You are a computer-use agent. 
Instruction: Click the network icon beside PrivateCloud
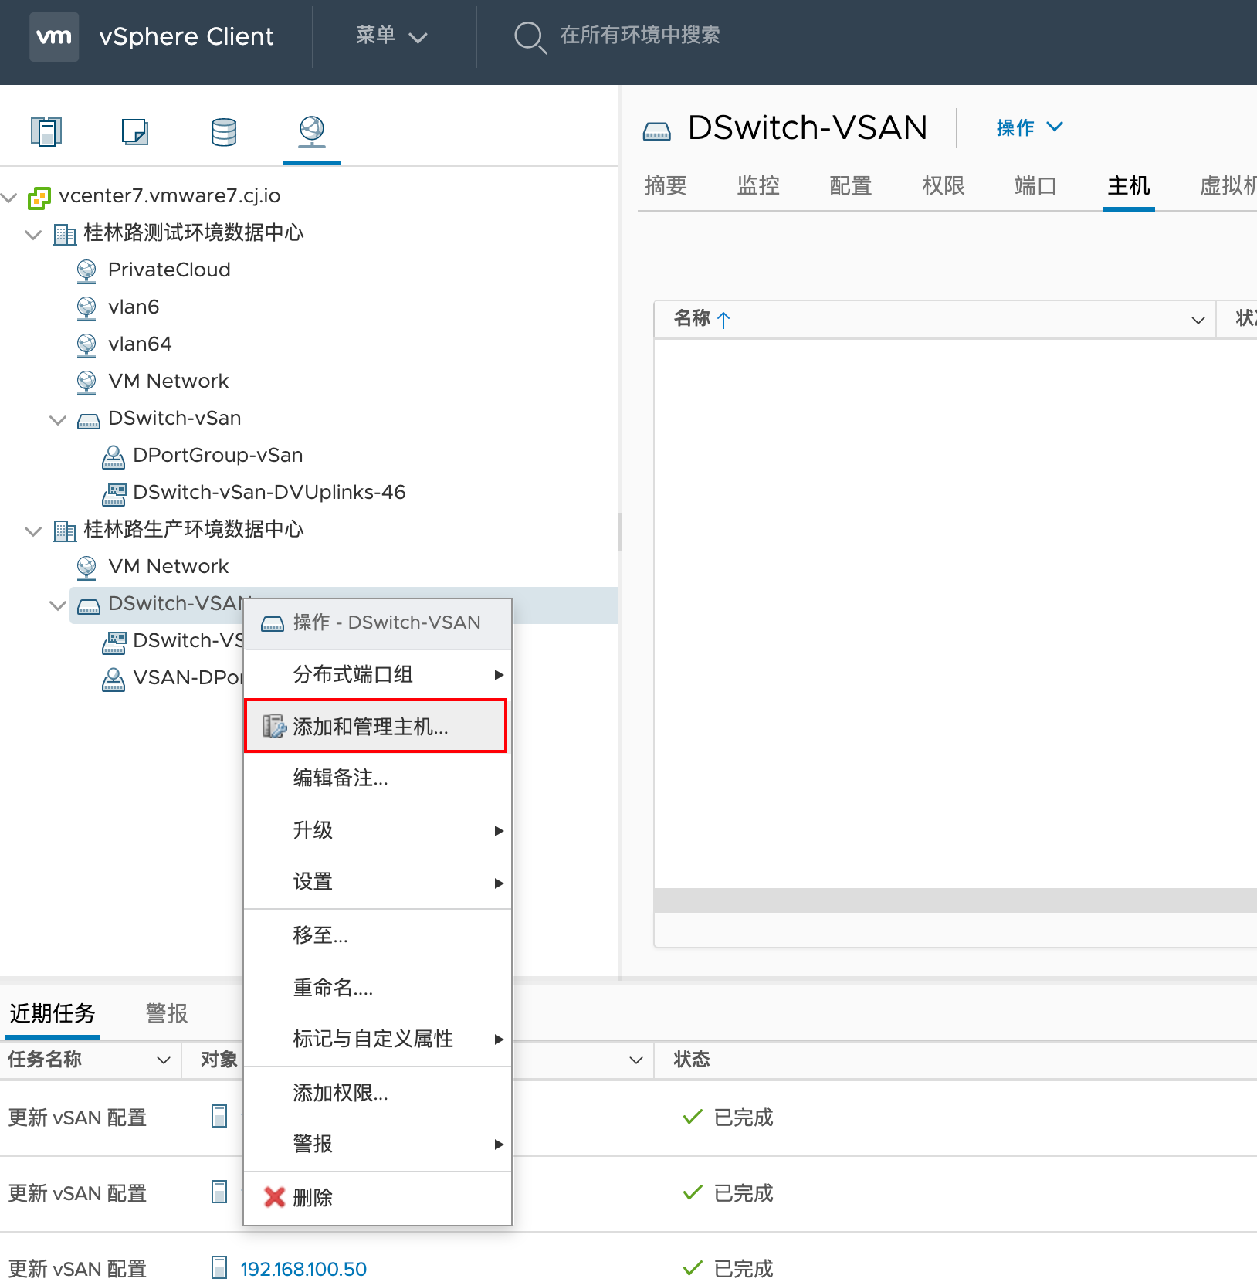86,270
